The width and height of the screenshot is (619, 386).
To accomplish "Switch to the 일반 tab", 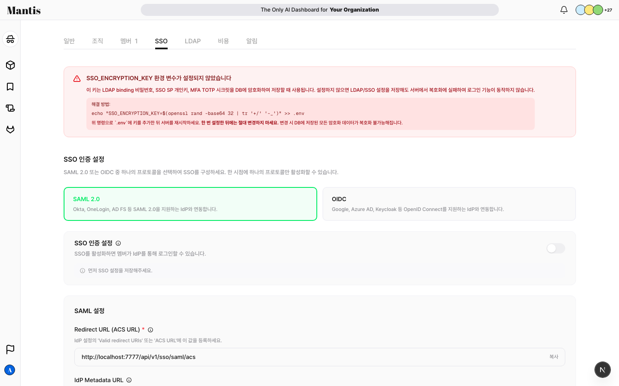I will click(69, 41).
